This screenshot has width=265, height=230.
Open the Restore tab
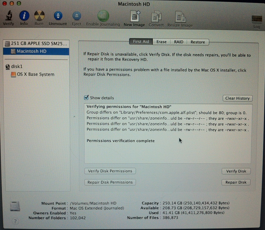(198, 42)
